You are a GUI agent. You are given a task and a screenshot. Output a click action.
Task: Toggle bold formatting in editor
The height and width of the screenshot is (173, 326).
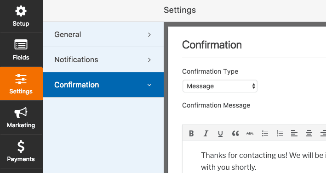(191, 134)
